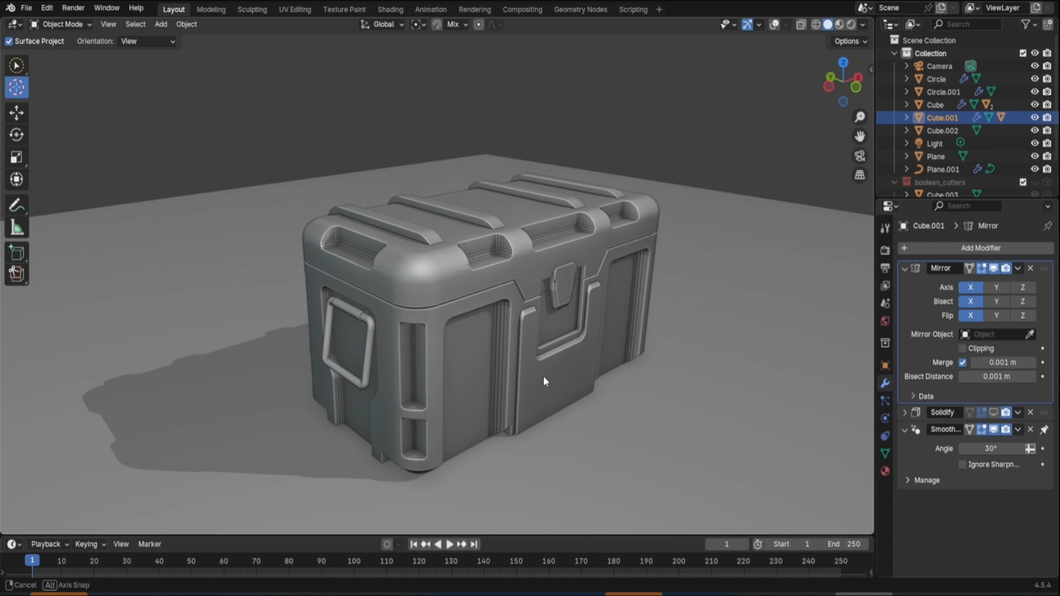Toggle camera view in viewport

click(x=860, y=156)
